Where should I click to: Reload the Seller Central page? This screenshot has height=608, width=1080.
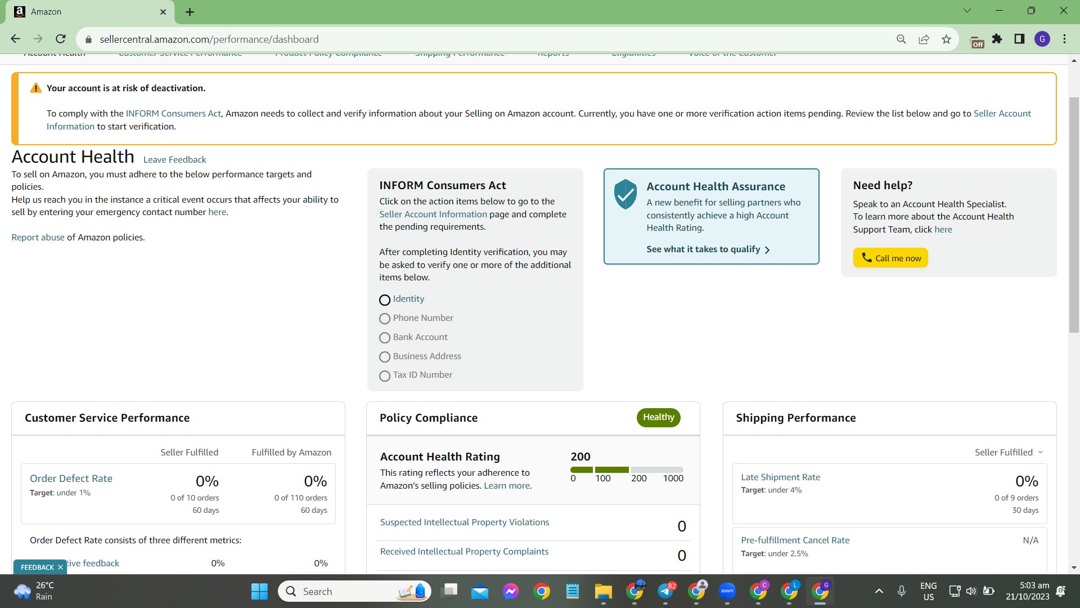tap(61, 39)
